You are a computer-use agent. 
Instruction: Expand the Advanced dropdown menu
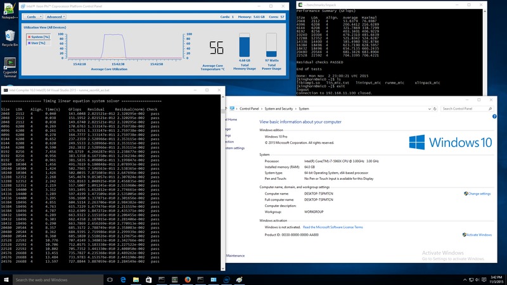[x=55, y=17]
